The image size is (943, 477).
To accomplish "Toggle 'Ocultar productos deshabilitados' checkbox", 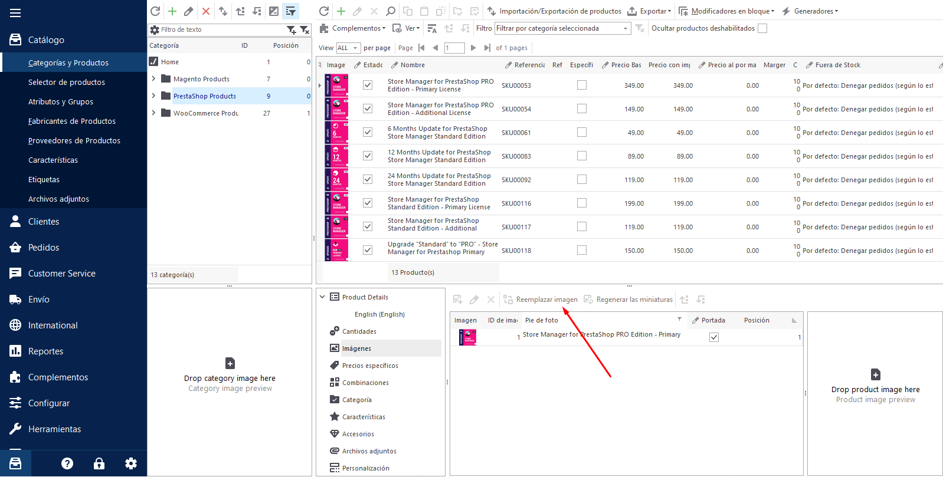I will pos(762,28).
